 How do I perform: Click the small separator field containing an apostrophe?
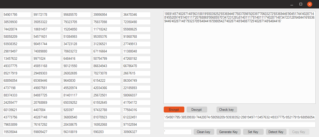point(177,132)
